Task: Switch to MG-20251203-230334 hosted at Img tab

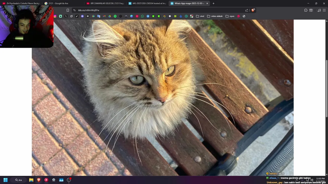Action: (147, 3)
